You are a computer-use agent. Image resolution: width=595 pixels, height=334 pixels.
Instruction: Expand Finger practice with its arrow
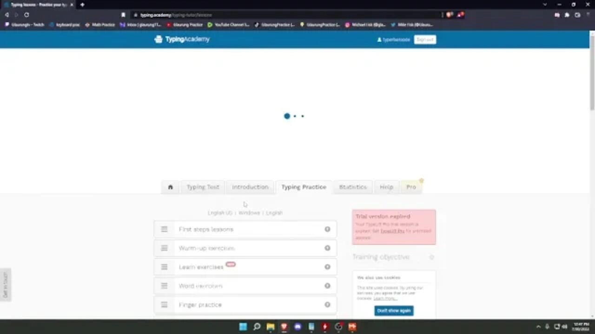(x=327, y=305)
